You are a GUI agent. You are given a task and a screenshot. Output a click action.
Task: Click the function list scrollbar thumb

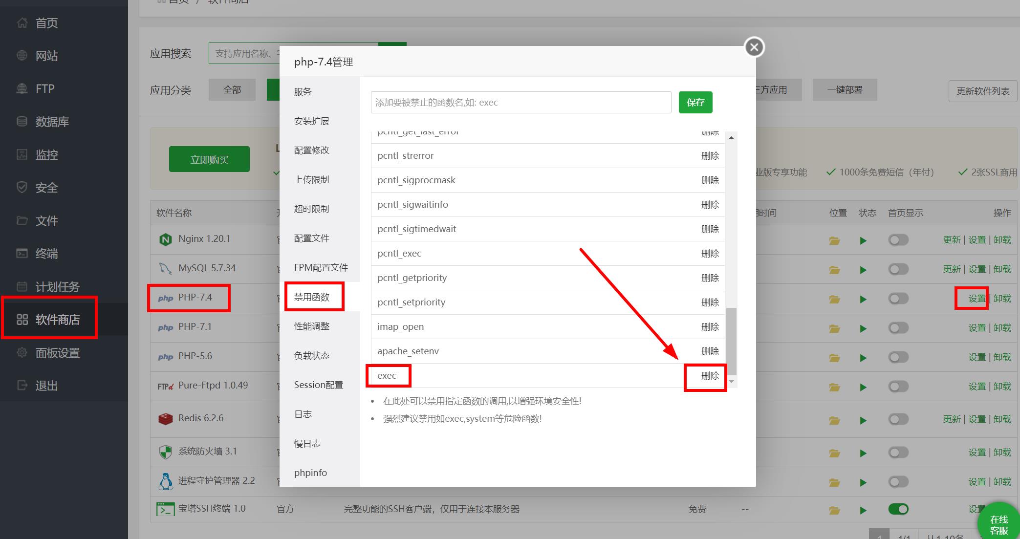731,341
